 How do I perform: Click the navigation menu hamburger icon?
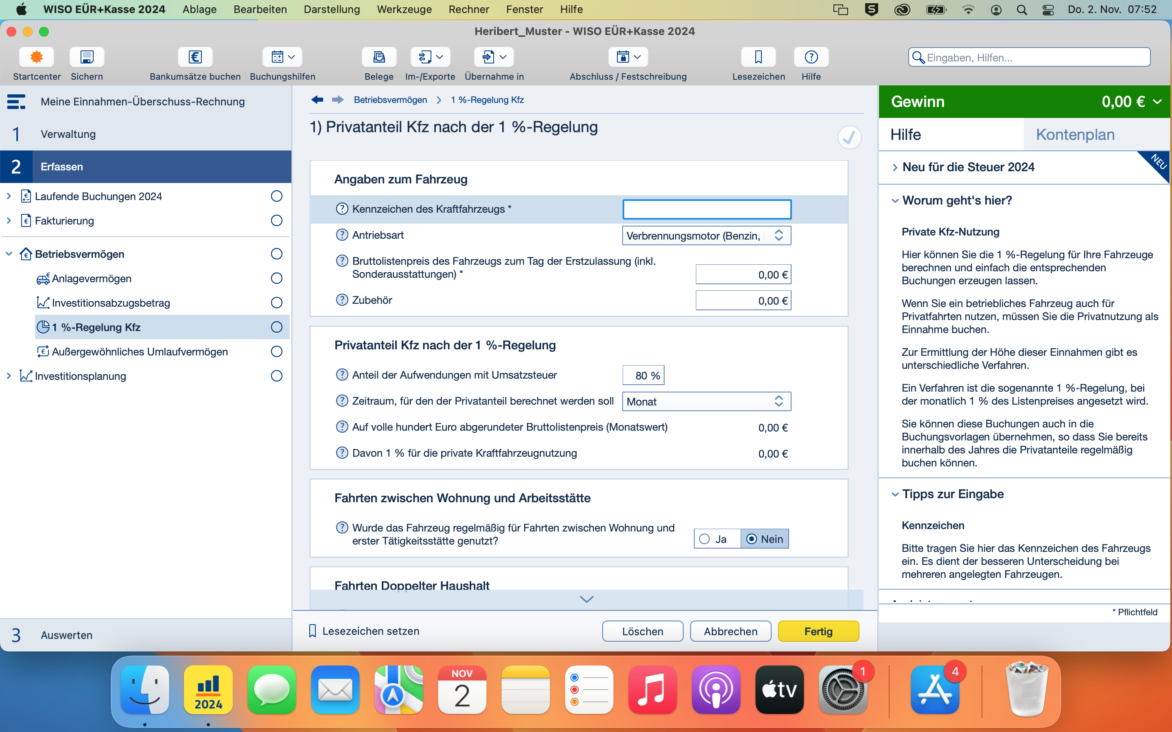point(16,102)
